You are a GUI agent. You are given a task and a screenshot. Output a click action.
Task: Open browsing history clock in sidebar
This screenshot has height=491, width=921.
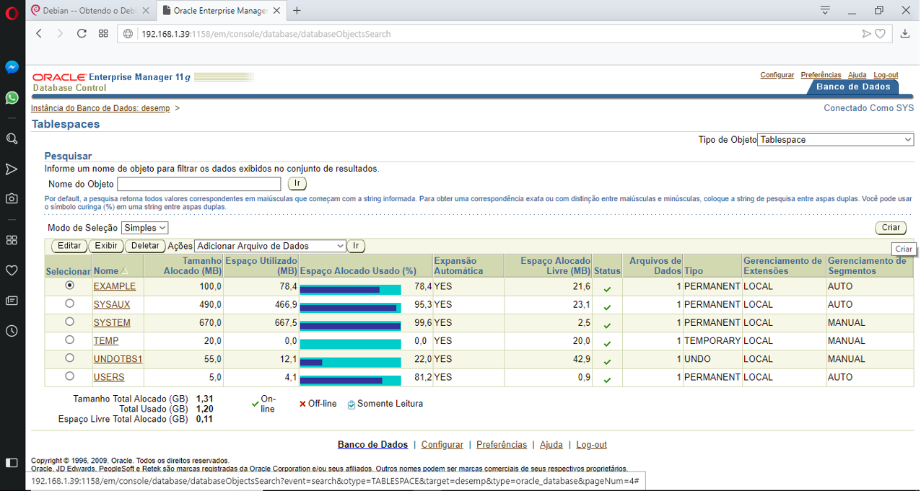coord(12,331)
